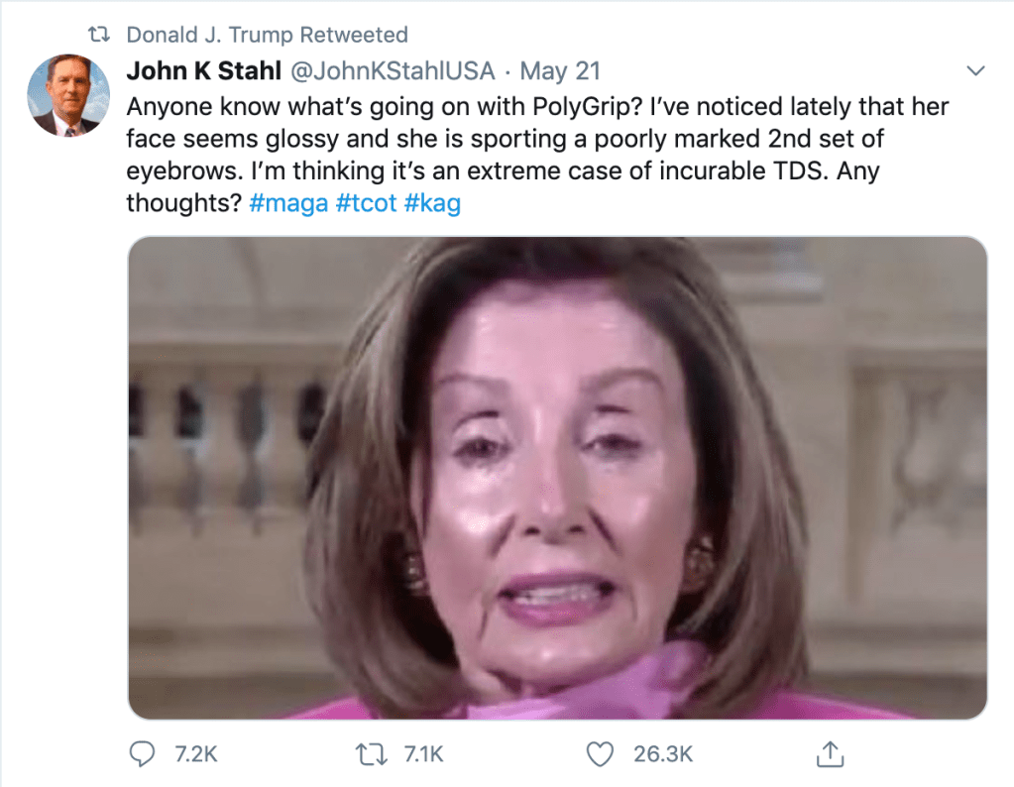Click the 7.1K retweet count
Image resolution: width=1014 pixels, height=787 pixels.
point(424,754)
